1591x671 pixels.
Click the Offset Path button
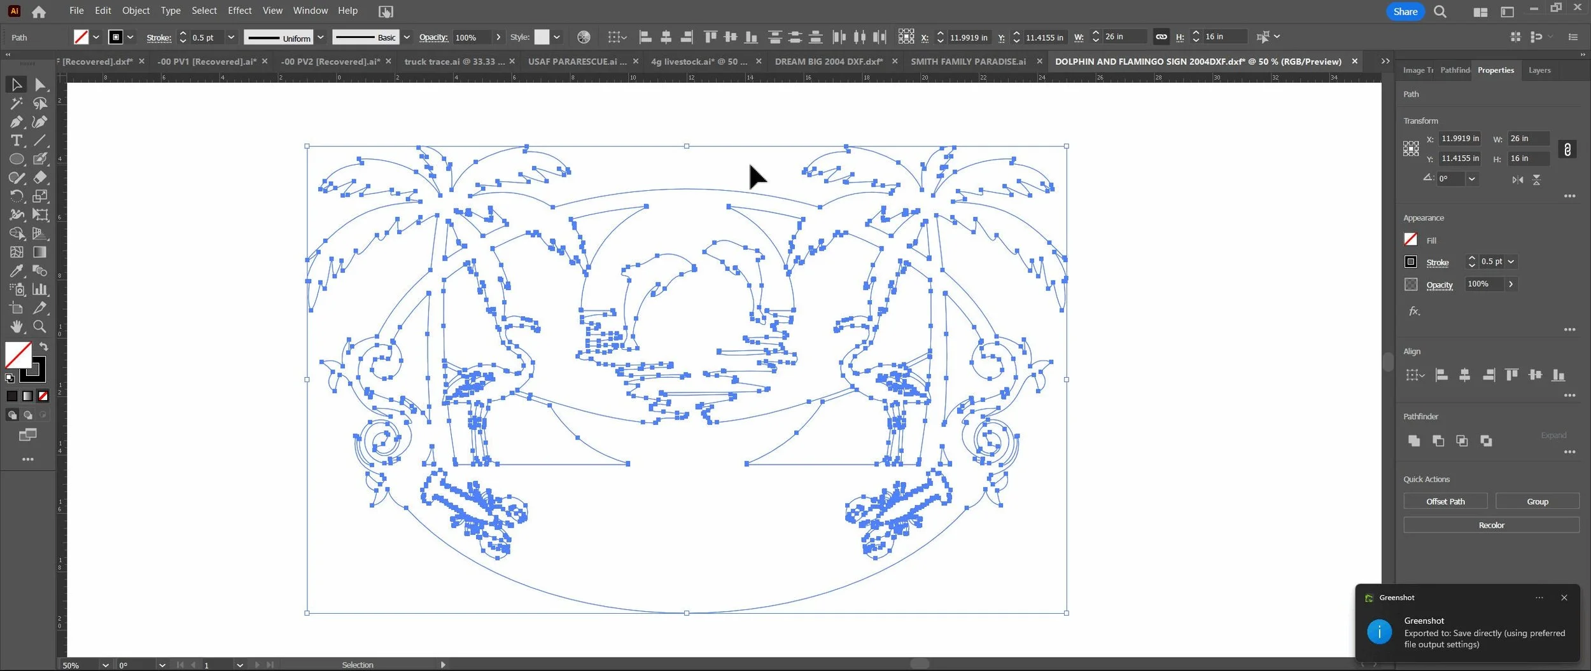(1445, 502)
